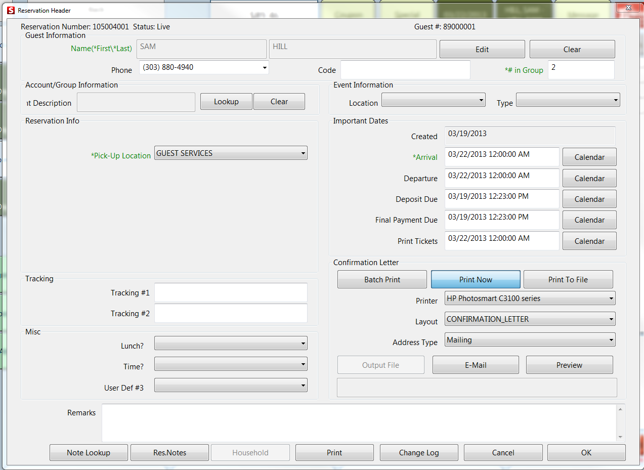
Task: Open Calendar for Arrival date
Action: tap(589, 157)
